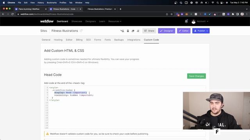The height and width of the screenshot is (140, 250).
Task: Go to Dashboard link
Action: point(62,21)
